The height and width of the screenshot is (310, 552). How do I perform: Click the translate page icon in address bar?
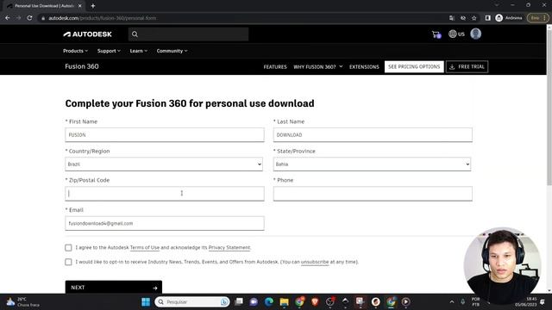(x=452, y=18)
